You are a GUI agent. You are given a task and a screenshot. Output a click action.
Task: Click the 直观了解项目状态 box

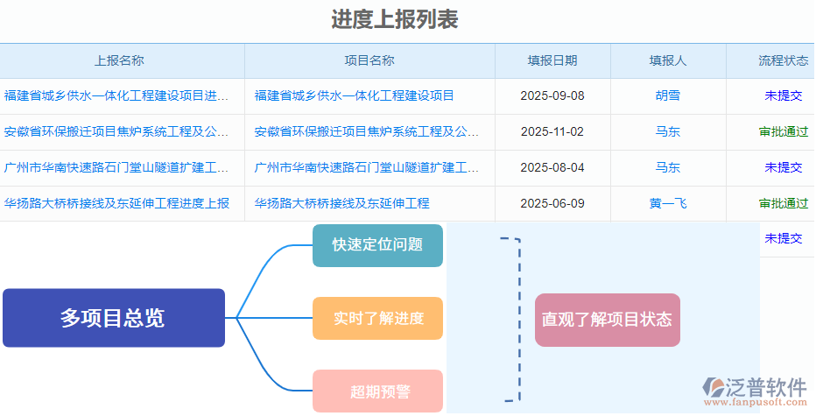(x=607, y=320)
